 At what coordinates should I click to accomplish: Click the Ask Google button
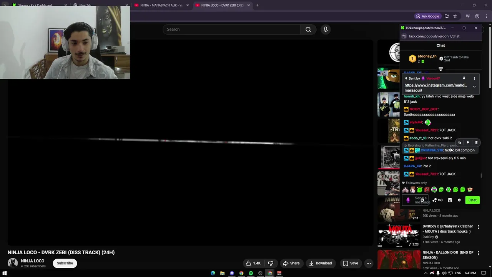click(427, 16)
